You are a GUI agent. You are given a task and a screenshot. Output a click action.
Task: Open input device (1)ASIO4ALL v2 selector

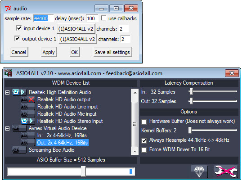tap(76, 29)
